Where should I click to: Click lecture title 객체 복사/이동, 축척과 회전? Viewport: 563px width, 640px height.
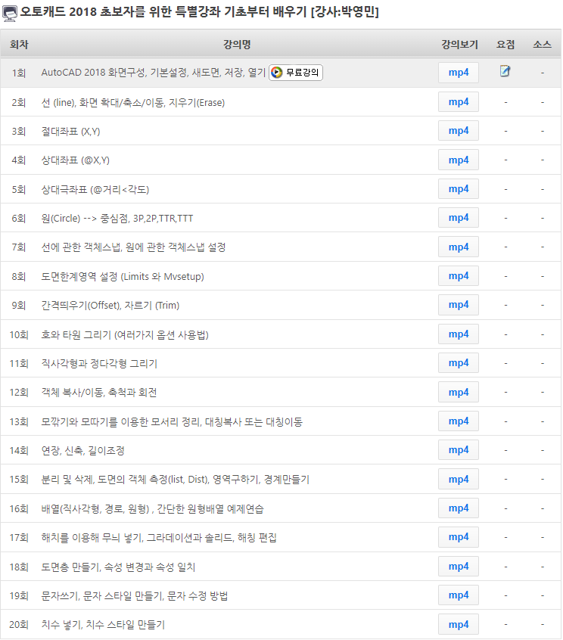tap(99, 393)
